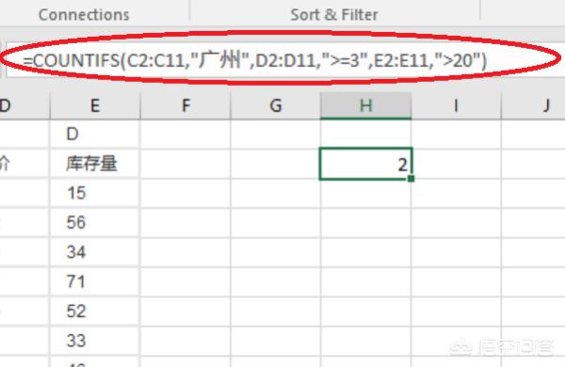Screen dimensions: 565x367
Task: Select cell with value 34
Action: click(95, 252)
